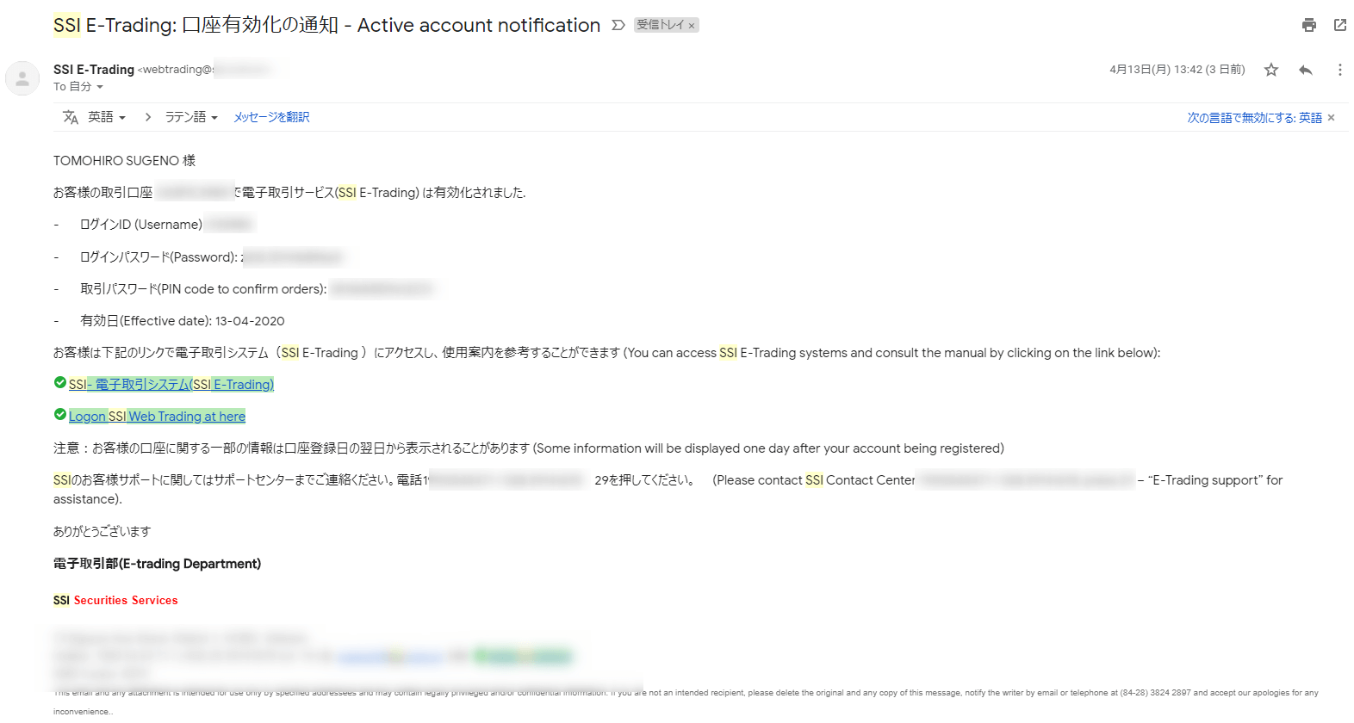Click the translate icon in translation bar
This screenshot has height=723, width=1354.
71,117
